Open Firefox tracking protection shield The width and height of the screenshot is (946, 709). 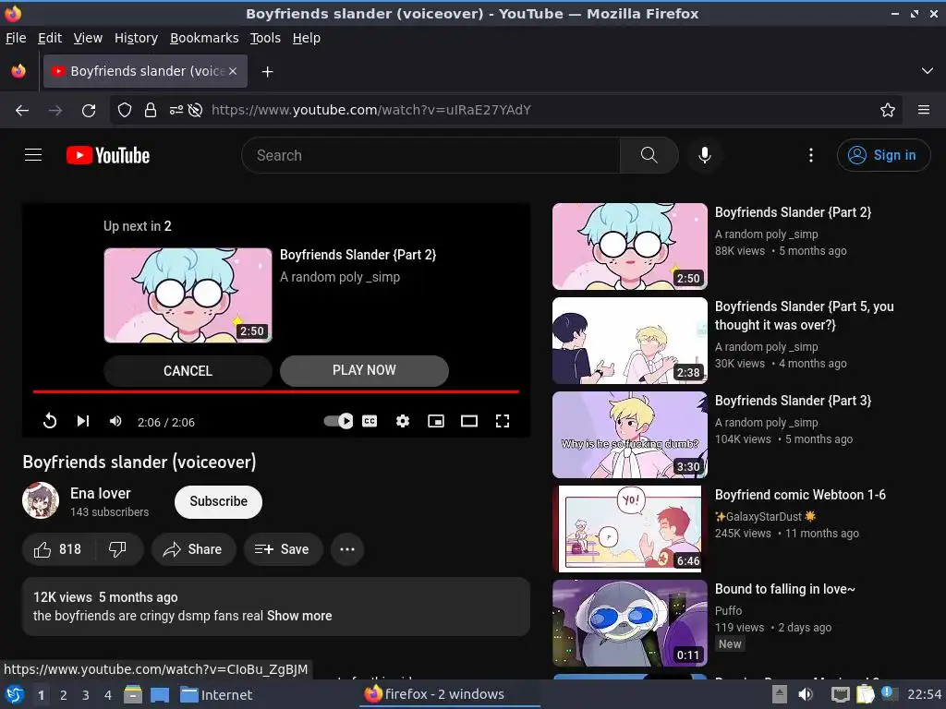(x=125, y=110)
